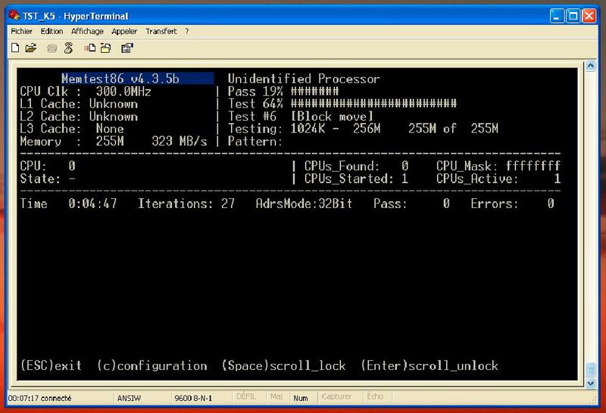606x413 pixels.
Task: Click the Pass 19% progress bar
Action: tap(314, 92)
